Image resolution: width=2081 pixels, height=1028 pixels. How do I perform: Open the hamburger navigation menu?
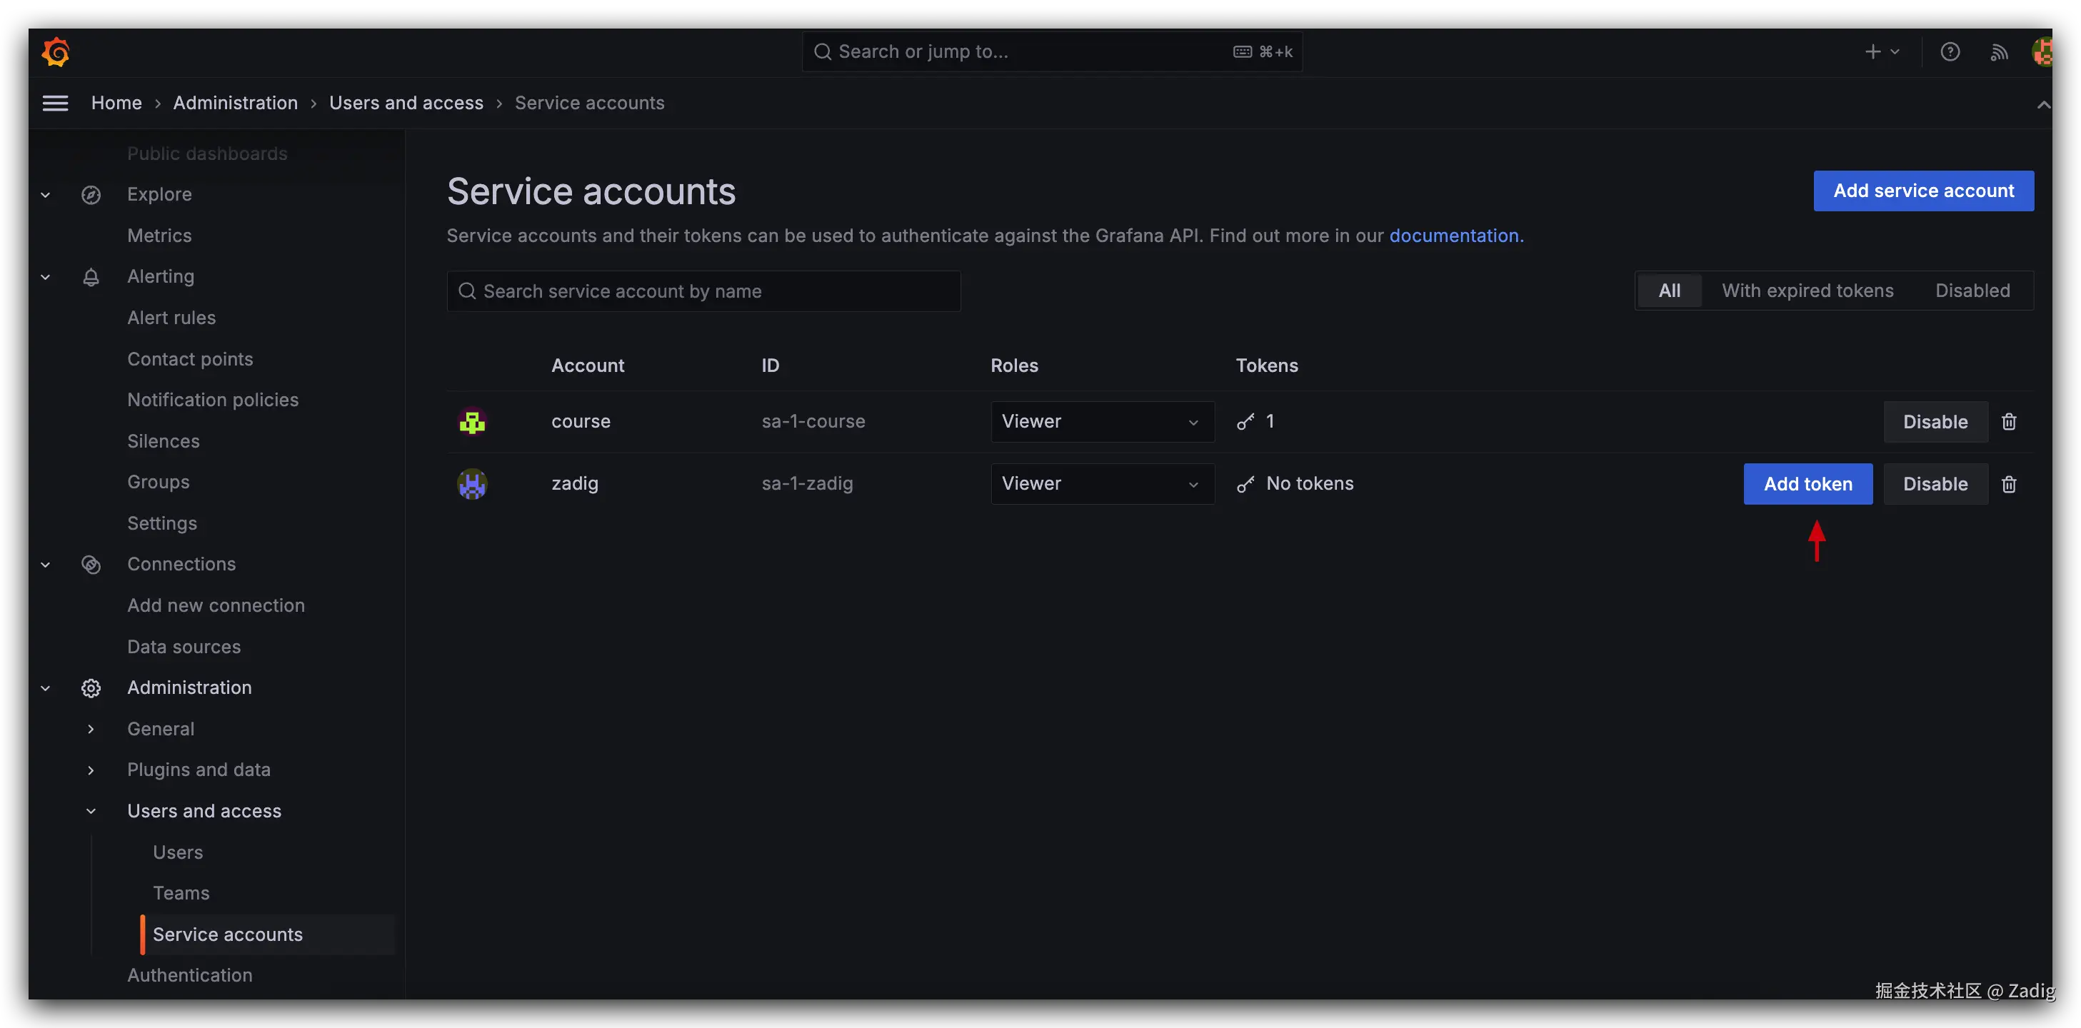[x=55, y=103]
